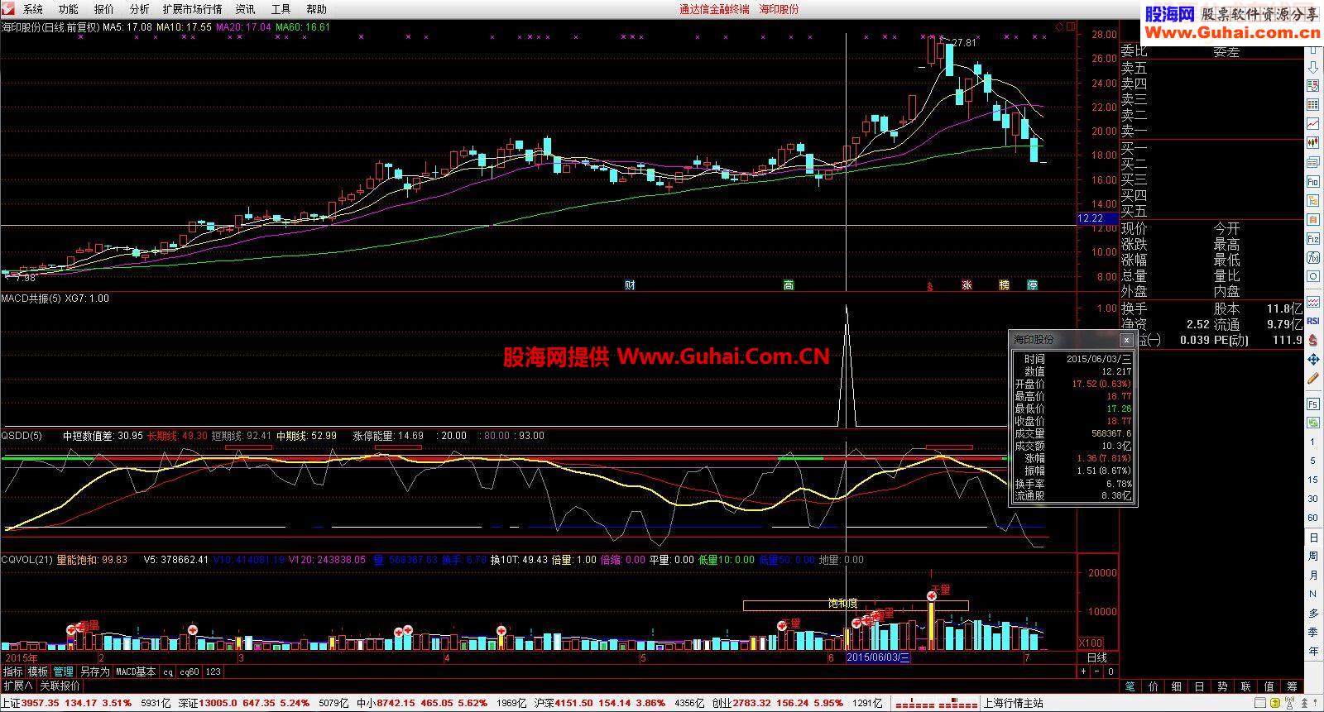The image size is (1324, 712).
Task: Open the 关联报价 tab
Action: tap(60, 686)
